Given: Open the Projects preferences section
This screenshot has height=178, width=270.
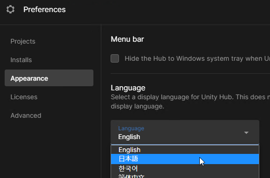Looking at the screenshot, I should (23, 41).
